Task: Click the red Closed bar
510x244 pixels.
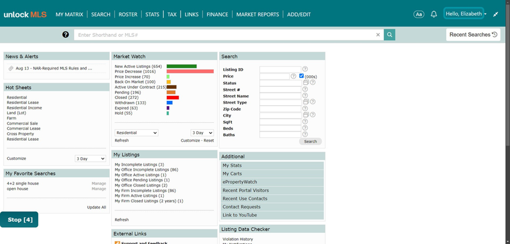Action: (x=173, y=98)
